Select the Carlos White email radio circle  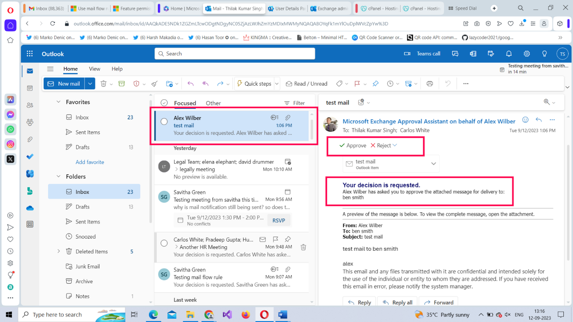coord(164,243)
